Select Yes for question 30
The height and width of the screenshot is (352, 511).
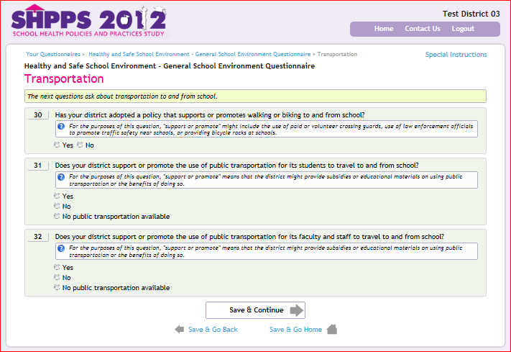click(x=57, y=145)
